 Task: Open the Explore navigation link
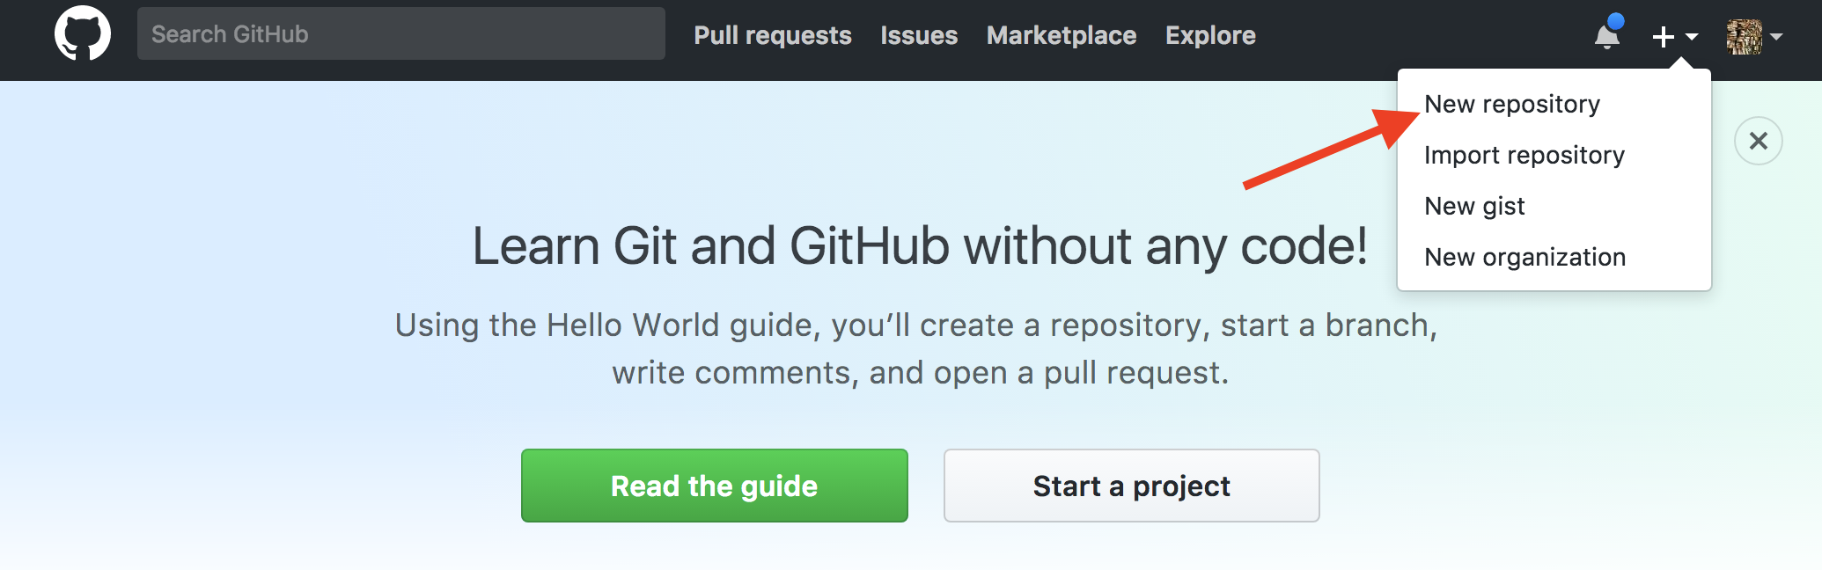tap(1210, 35)
